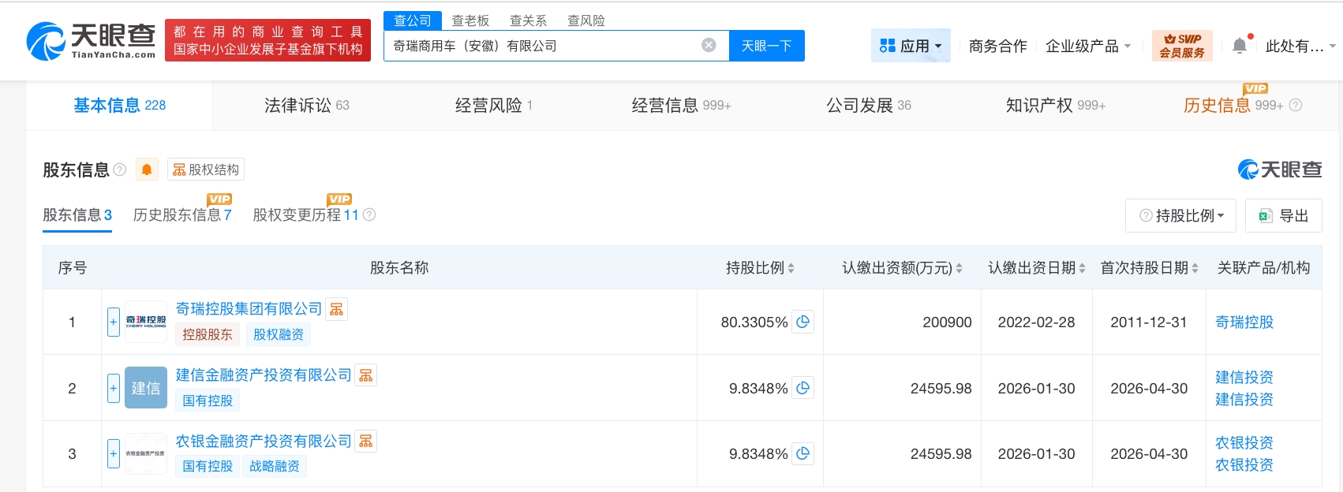Image resolution: width=1343 pixels, height=492 pixels.
Task: Expand row 3 农银金融 shareholder
Action: (x=114, y=453)
